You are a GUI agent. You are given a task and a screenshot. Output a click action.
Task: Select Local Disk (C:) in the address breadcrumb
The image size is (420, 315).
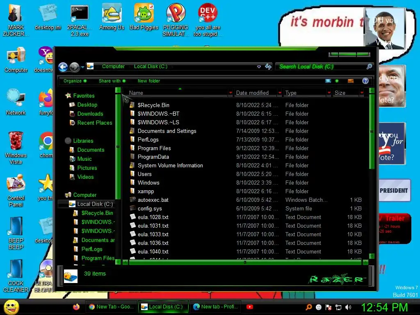point(151,66)
